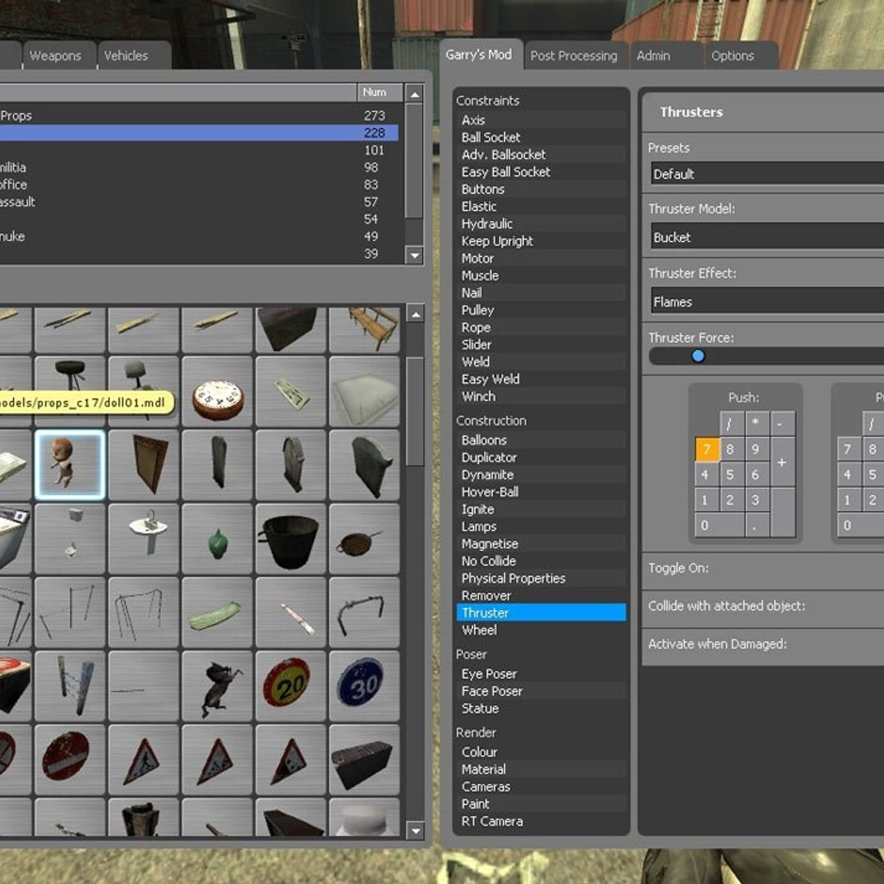Select the dark rectangular block beside triangle signs
This screenshot has height=884, width=884.
tap(365, 760)
